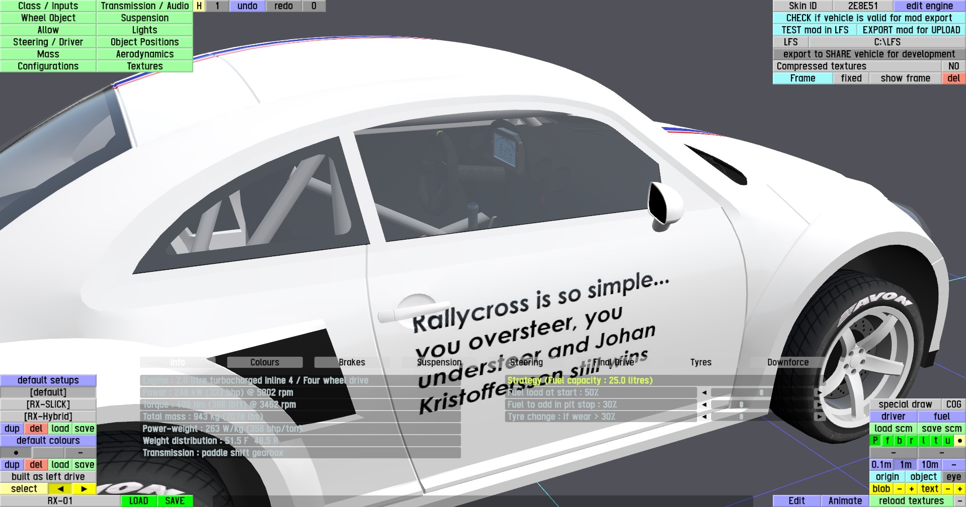
Task: Click the undo button
Action: pyautogui.click(x=248, y=6)
